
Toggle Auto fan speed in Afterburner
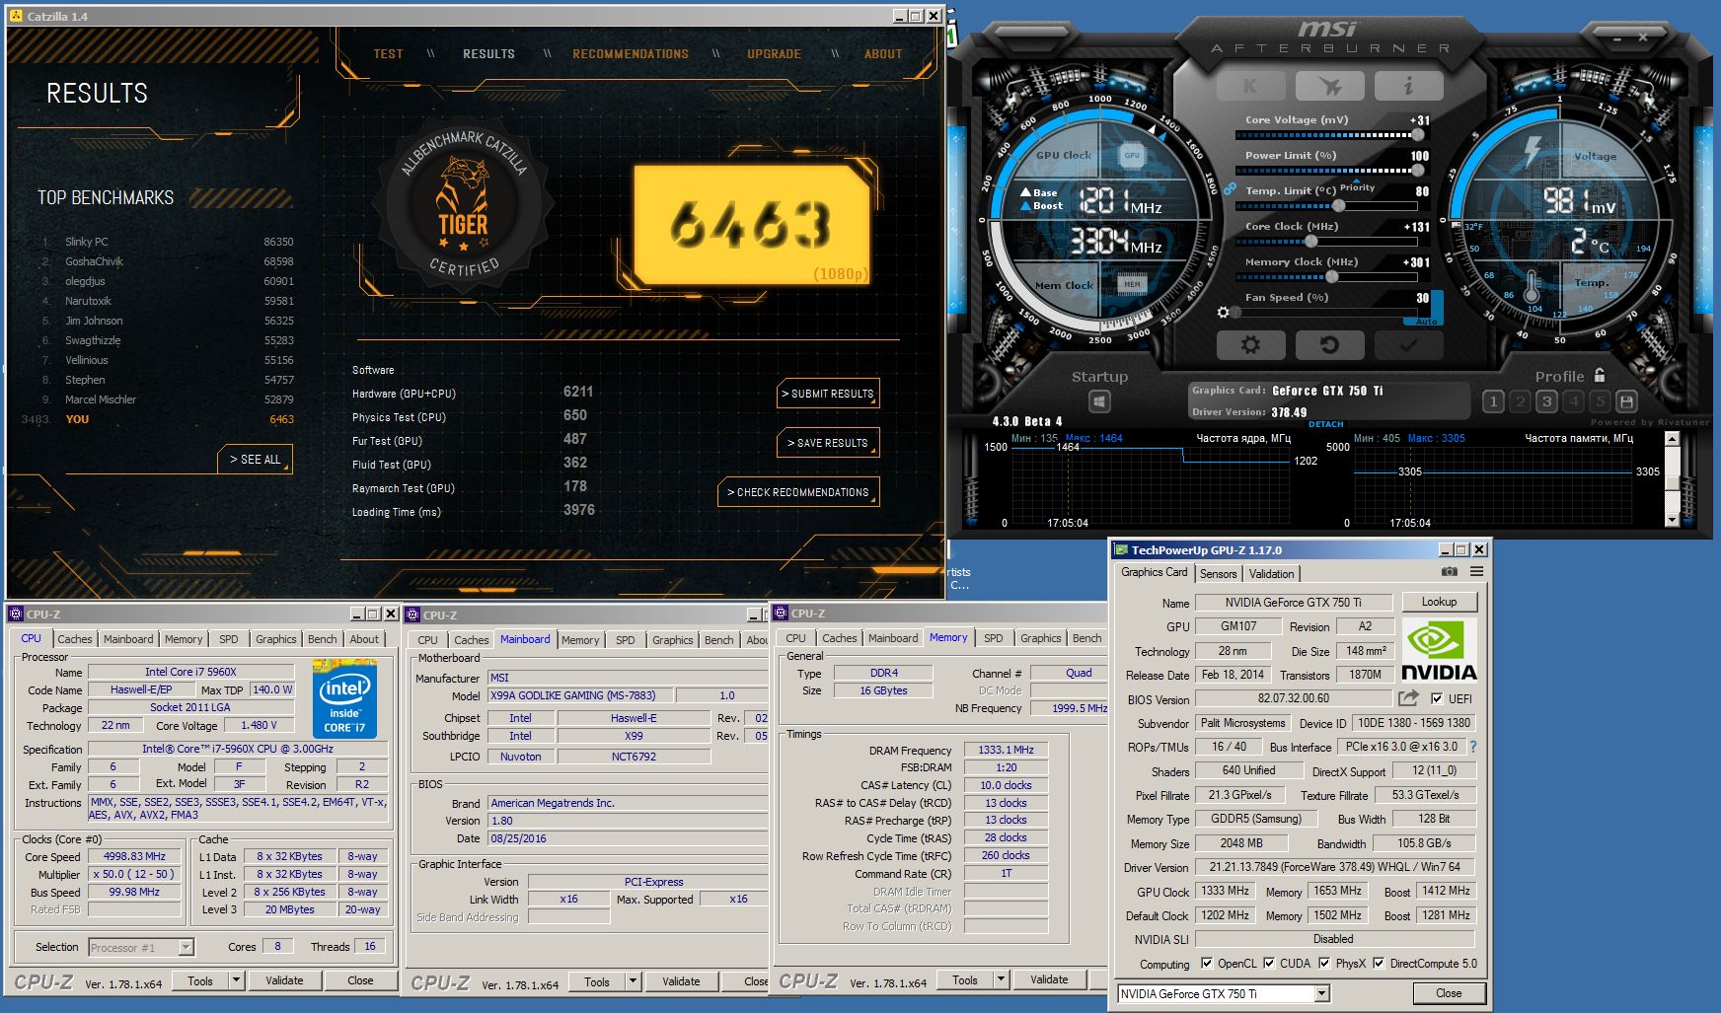coord(1426,322)
